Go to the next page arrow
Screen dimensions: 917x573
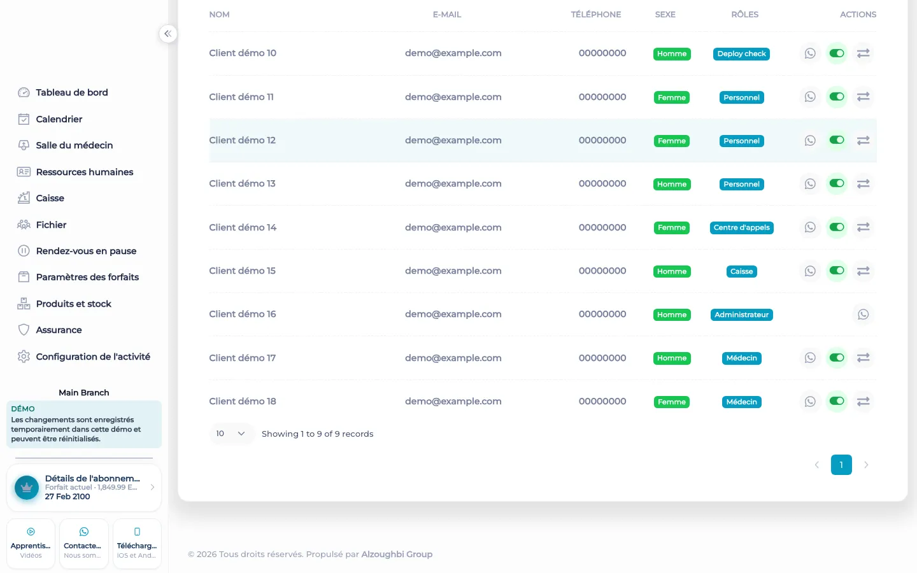click(866, 465)
